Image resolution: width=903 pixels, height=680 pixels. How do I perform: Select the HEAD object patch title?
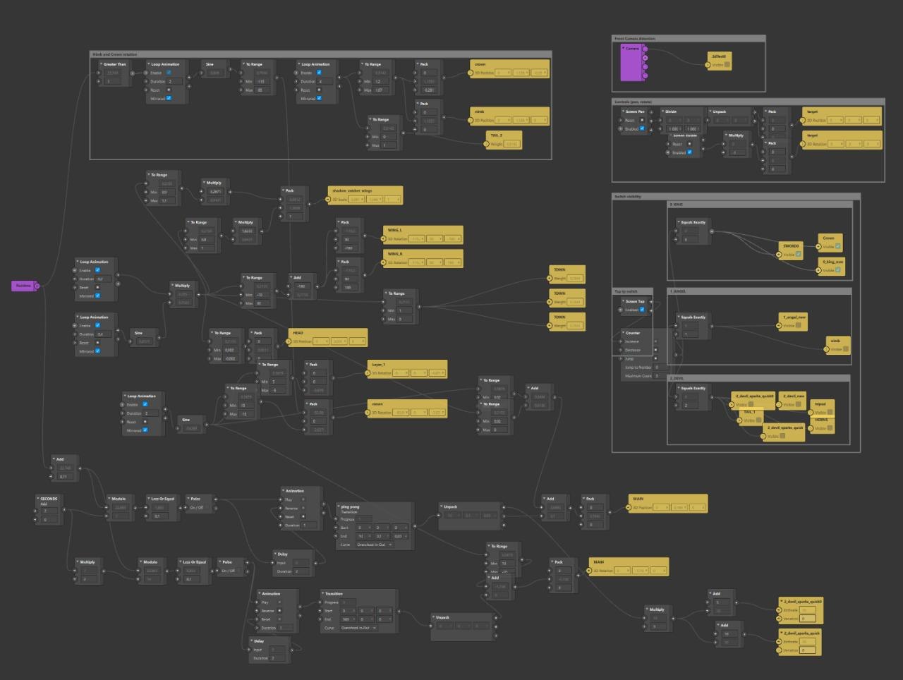[298, 332]
